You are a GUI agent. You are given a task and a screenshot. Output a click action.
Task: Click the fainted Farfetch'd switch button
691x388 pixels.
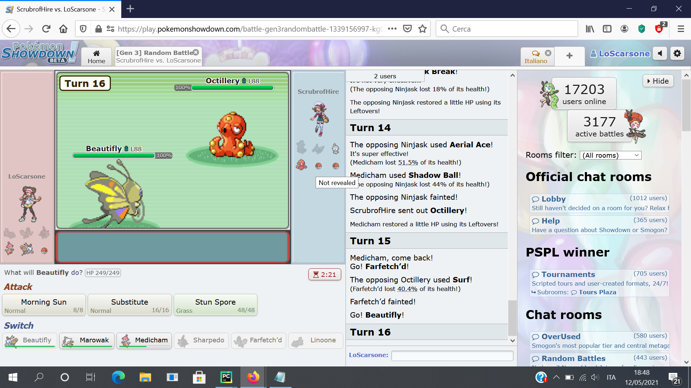tap(258, 340)
